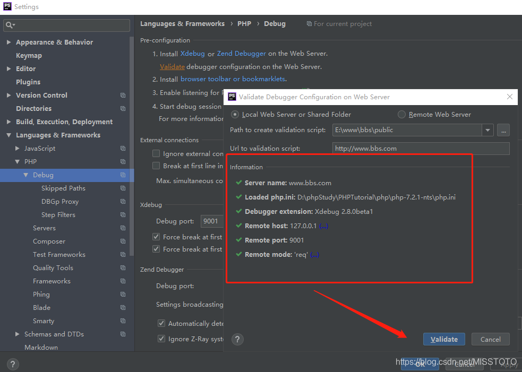
Task: Expand Schemas and DTDs node
Action: 18,334
